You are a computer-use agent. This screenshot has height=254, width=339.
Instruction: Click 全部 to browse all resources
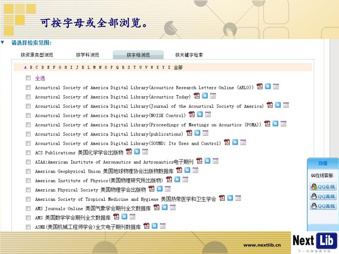click(x=178, y=67)
